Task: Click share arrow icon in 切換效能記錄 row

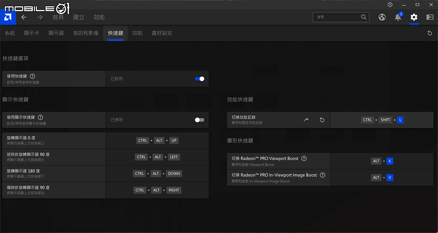Action: click(x=306, y=120)
